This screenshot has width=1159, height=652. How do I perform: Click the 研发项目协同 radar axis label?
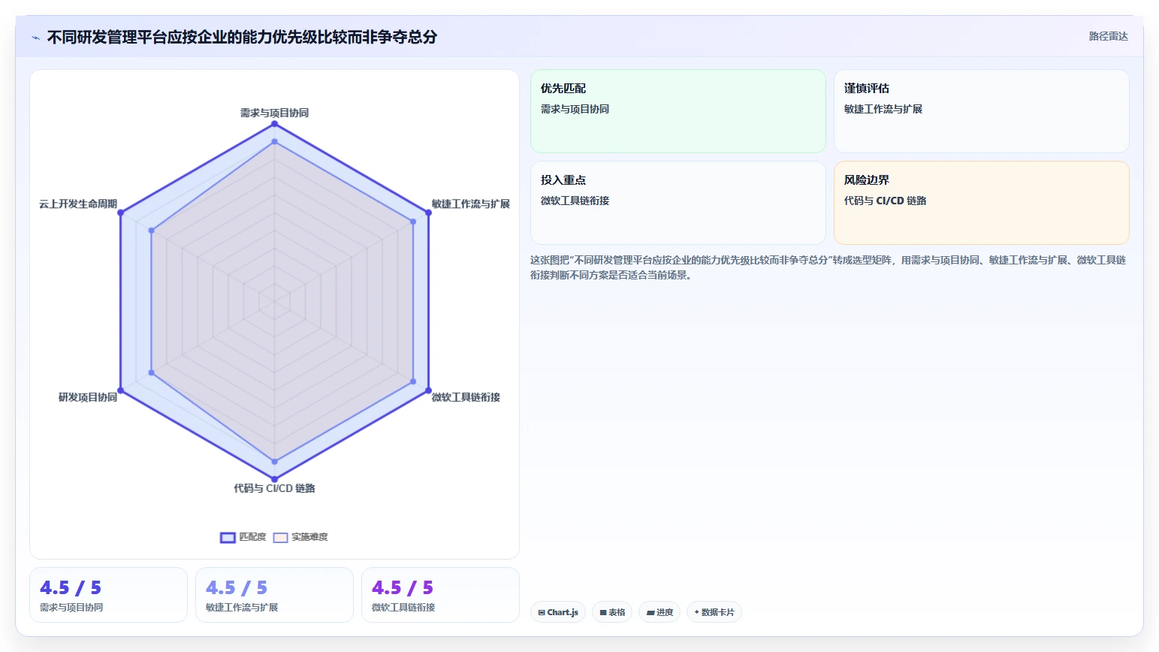coord(88,397)
